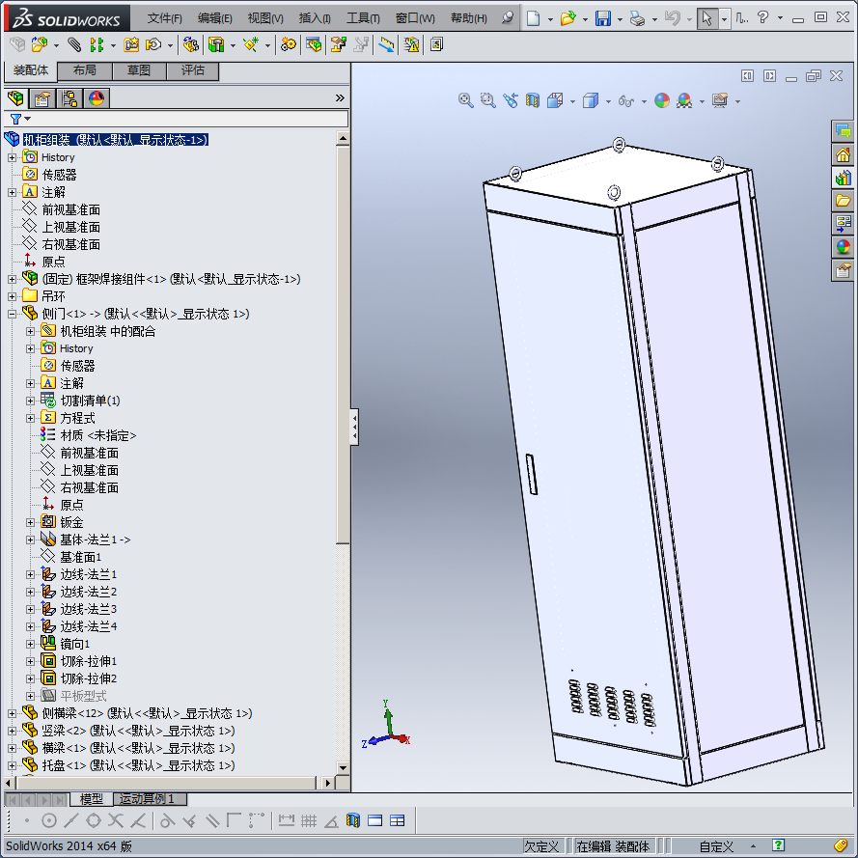Click the New Motion Study gears icon
Image resolution: width=858 pixels, height=858 pixels.
point(288,44)
